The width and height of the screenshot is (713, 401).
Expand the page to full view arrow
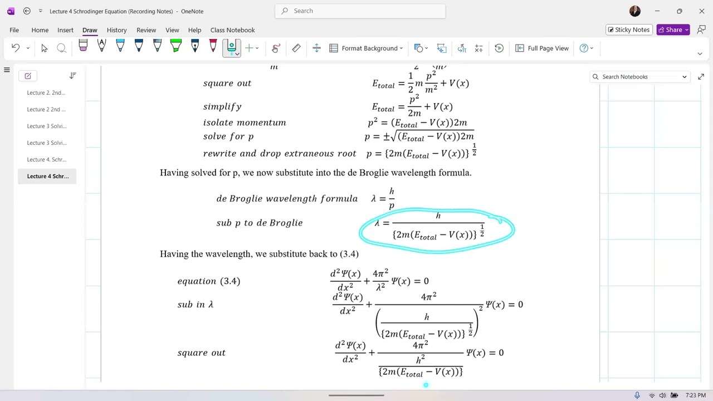coord(701,77)
